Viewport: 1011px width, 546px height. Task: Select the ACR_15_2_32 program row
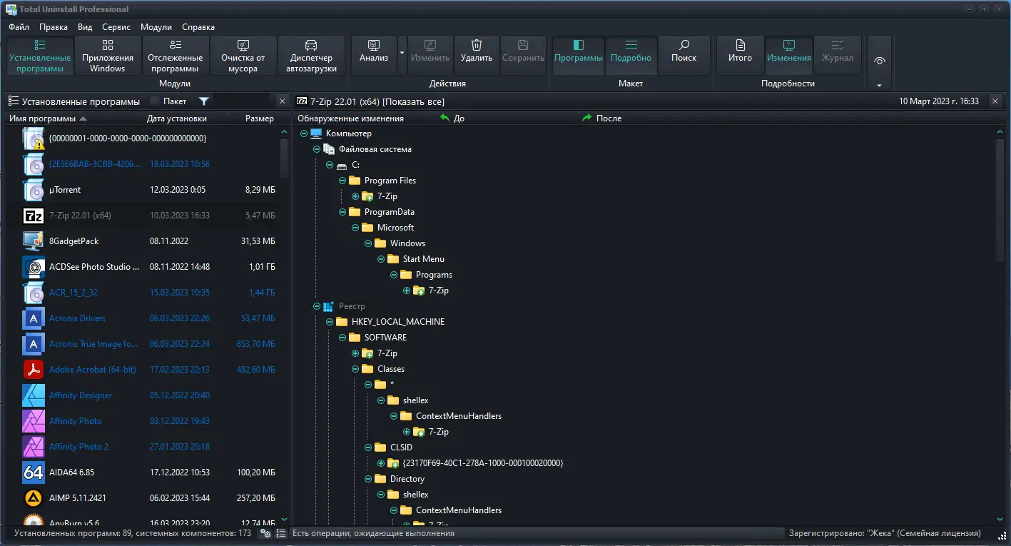pyautogui.click(x=143, y=293)
